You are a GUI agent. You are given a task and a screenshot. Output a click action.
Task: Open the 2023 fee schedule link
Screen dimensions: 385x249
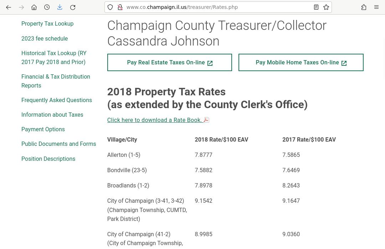[x=45, y=38]
